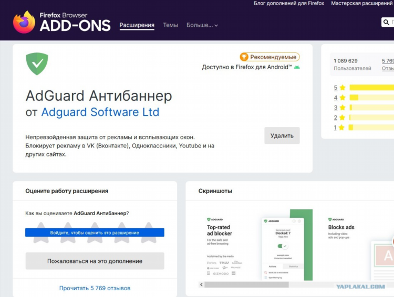Click Оцените работу расширения heading

pyautogui.click(x=67, y=191)
